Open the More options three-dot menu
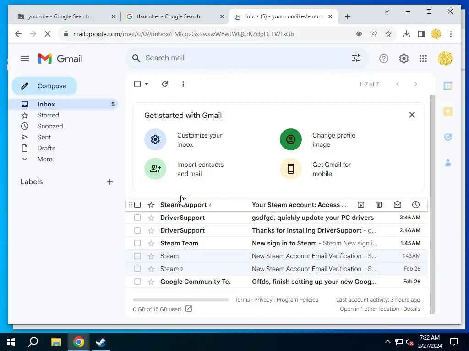The width and height of the screenshot is (469, 351). click(183, 84)
